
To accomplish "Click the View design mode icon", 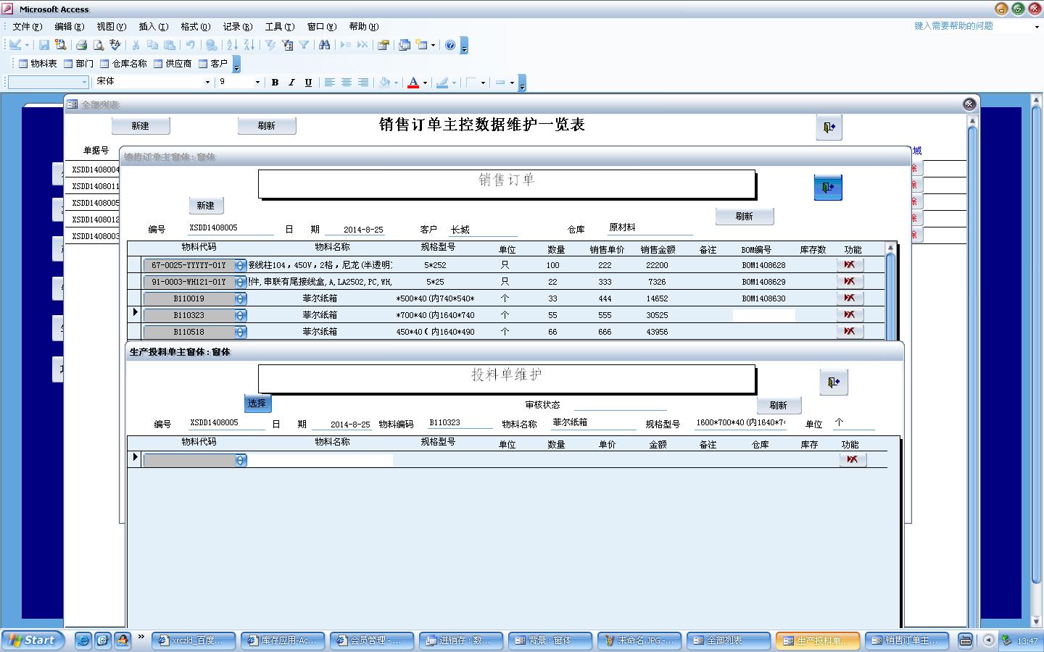I will [x=14, y=45].
